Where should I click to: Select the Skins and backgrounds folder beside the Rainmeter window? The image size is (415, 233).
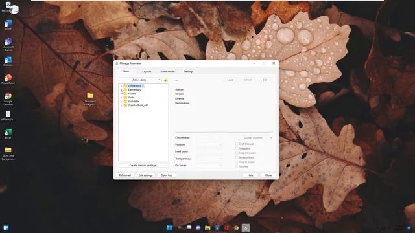pyautogui.click(x=90, y=99)
